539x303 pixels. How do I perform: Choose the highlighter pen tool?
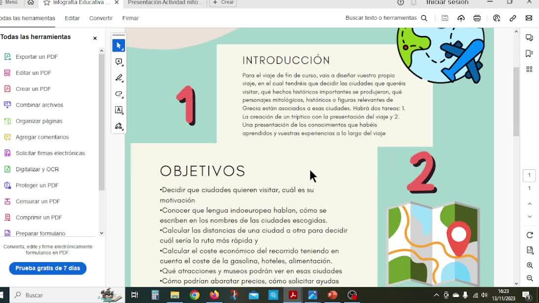click(x=118, y=78)
